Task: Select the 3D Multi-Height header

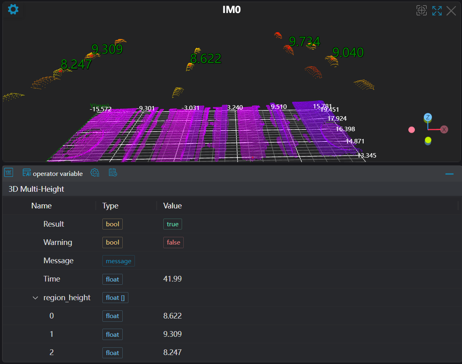Action: [37, 189]
